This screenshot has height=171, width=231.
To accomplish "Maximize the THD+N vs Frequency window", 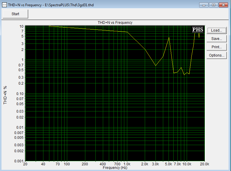I will [x=213, y=5].
